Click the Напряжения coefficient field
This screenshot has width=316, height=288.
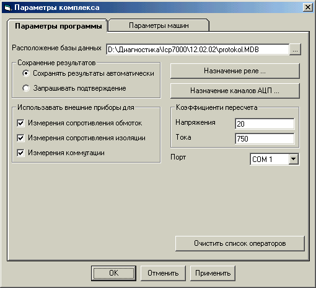[x=265, y=124]
